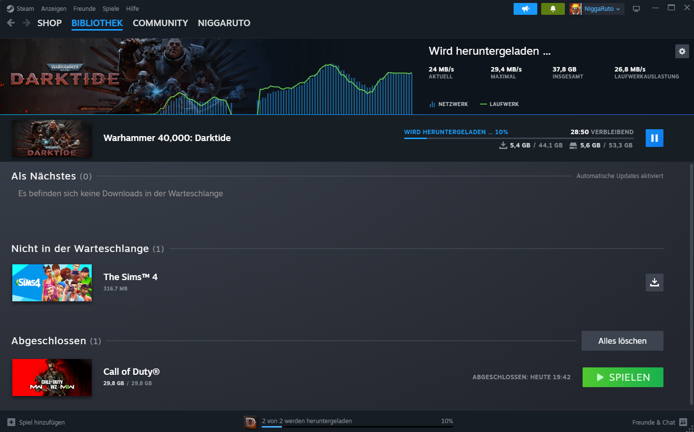
Task: Click 'ABGESCHLOSSEN: HEUTE 19:42' text
Action: [521, 377]
